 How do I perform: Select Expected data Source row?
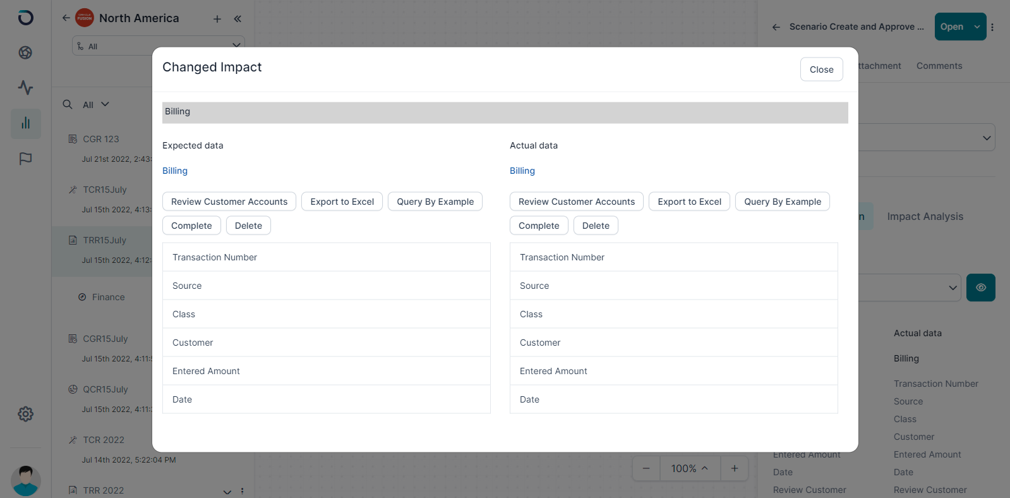(x=327, y=286)
